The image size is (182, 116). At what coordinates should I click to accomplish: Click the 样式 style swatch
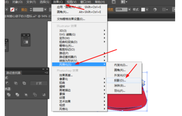click(143, 9)
